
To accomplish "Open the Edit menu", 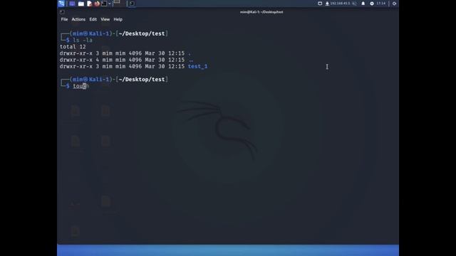I will coord(93,19).
